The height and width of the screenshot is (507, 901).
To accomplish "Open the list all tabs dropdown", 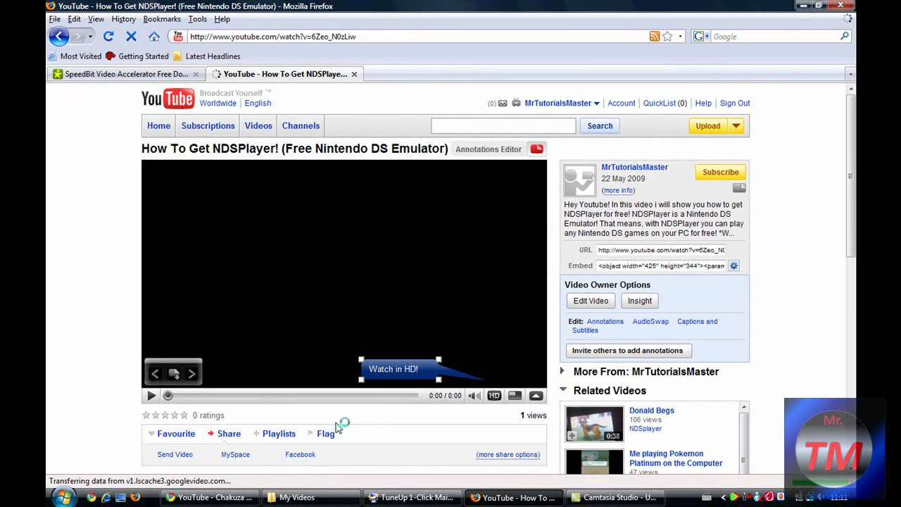I will click(850, 74).
